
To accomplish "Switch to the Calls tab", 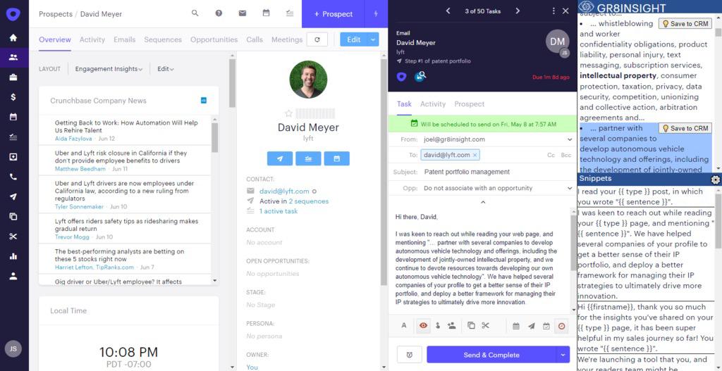I will tap(254, 39).
